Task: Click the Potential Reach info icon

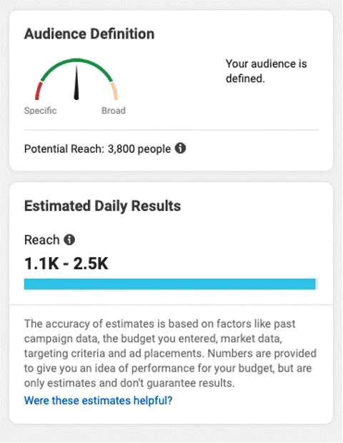Action: (180, 148)
